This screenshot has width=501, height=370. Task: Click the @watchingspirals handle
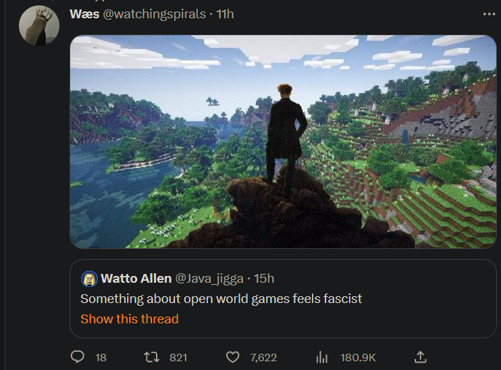click(154, 14)
